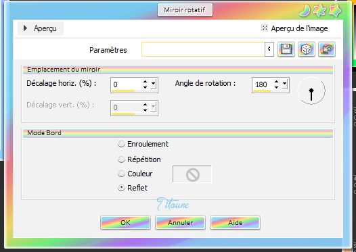Open Décalage horiz. slider dropdown arrow

(153, 84)
